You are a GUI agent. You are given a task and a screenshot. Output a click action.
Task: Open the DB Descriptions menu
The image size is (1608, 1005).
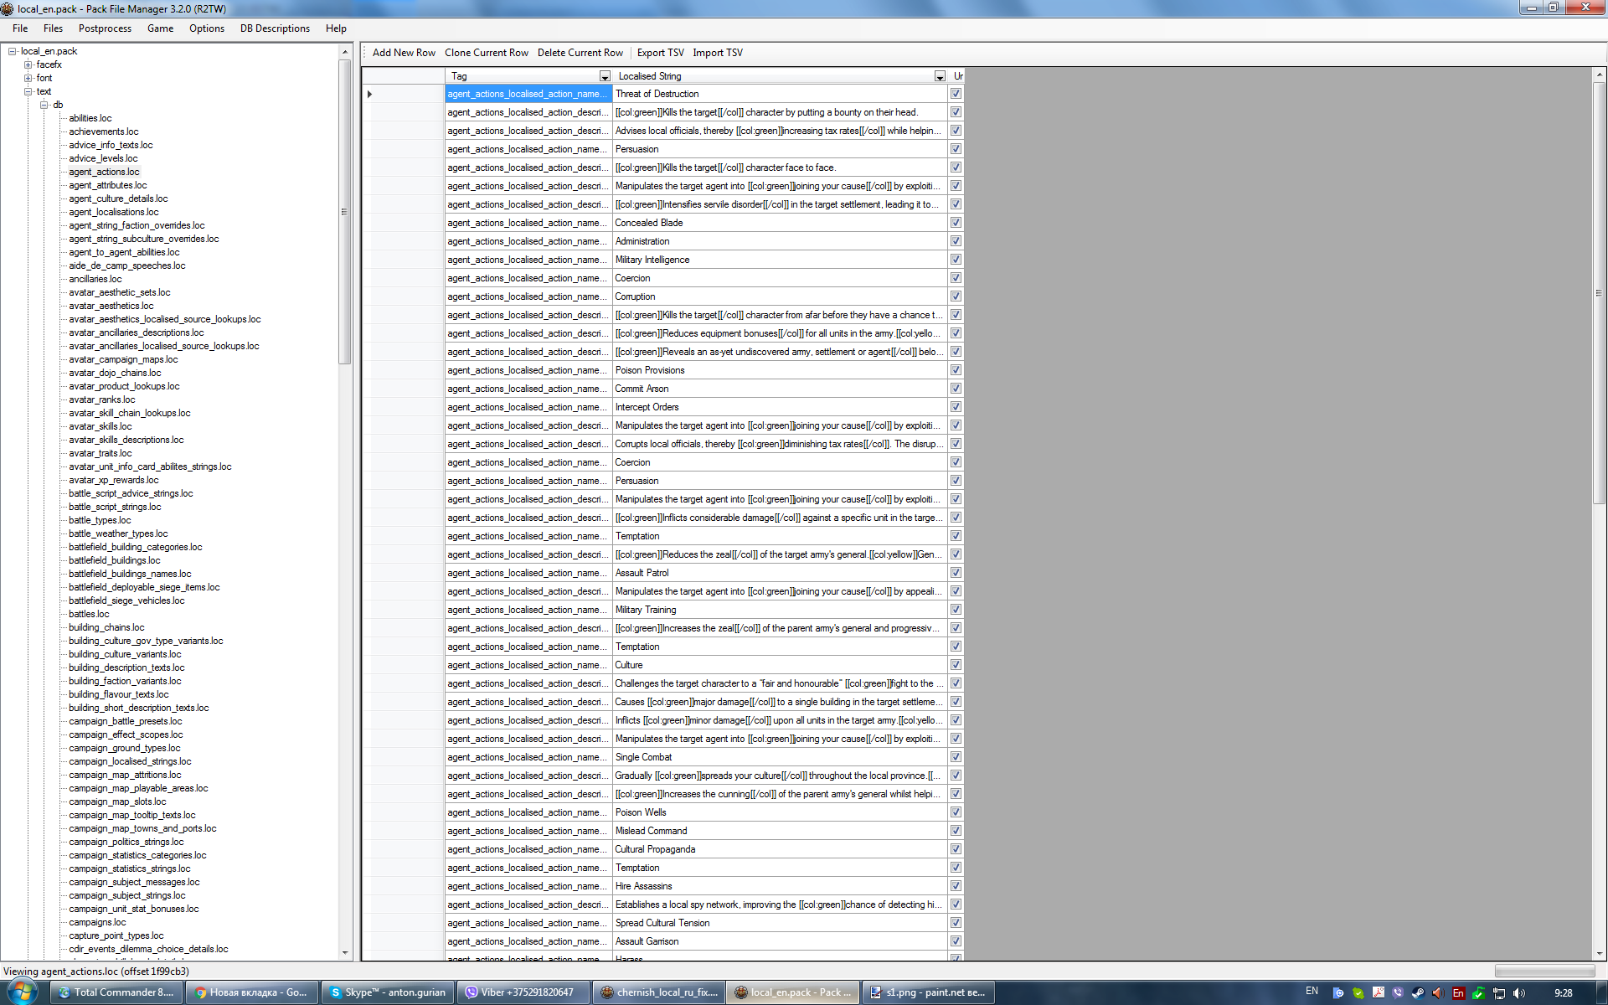point(275,28)
